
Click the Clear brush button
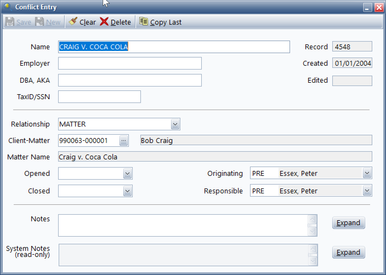(82, 22)
